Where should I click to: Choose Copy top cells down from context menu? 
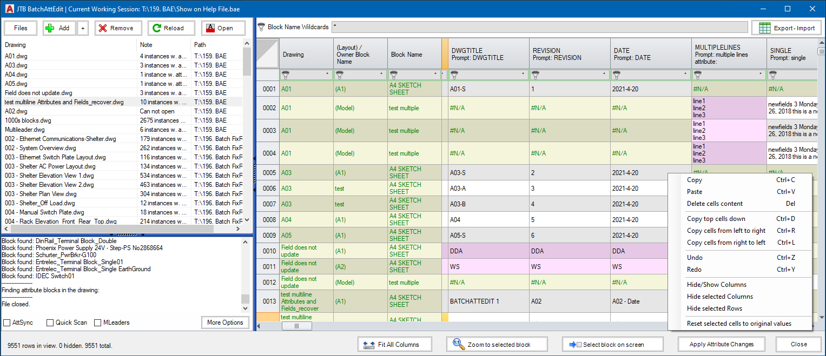tap(716, 219)
